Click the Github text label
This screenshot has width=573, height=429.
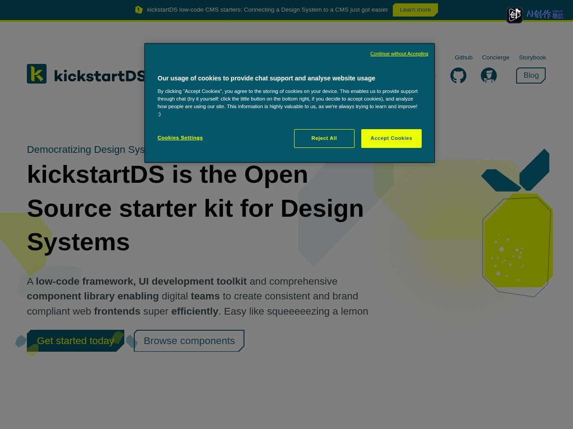tap(464, 58)
